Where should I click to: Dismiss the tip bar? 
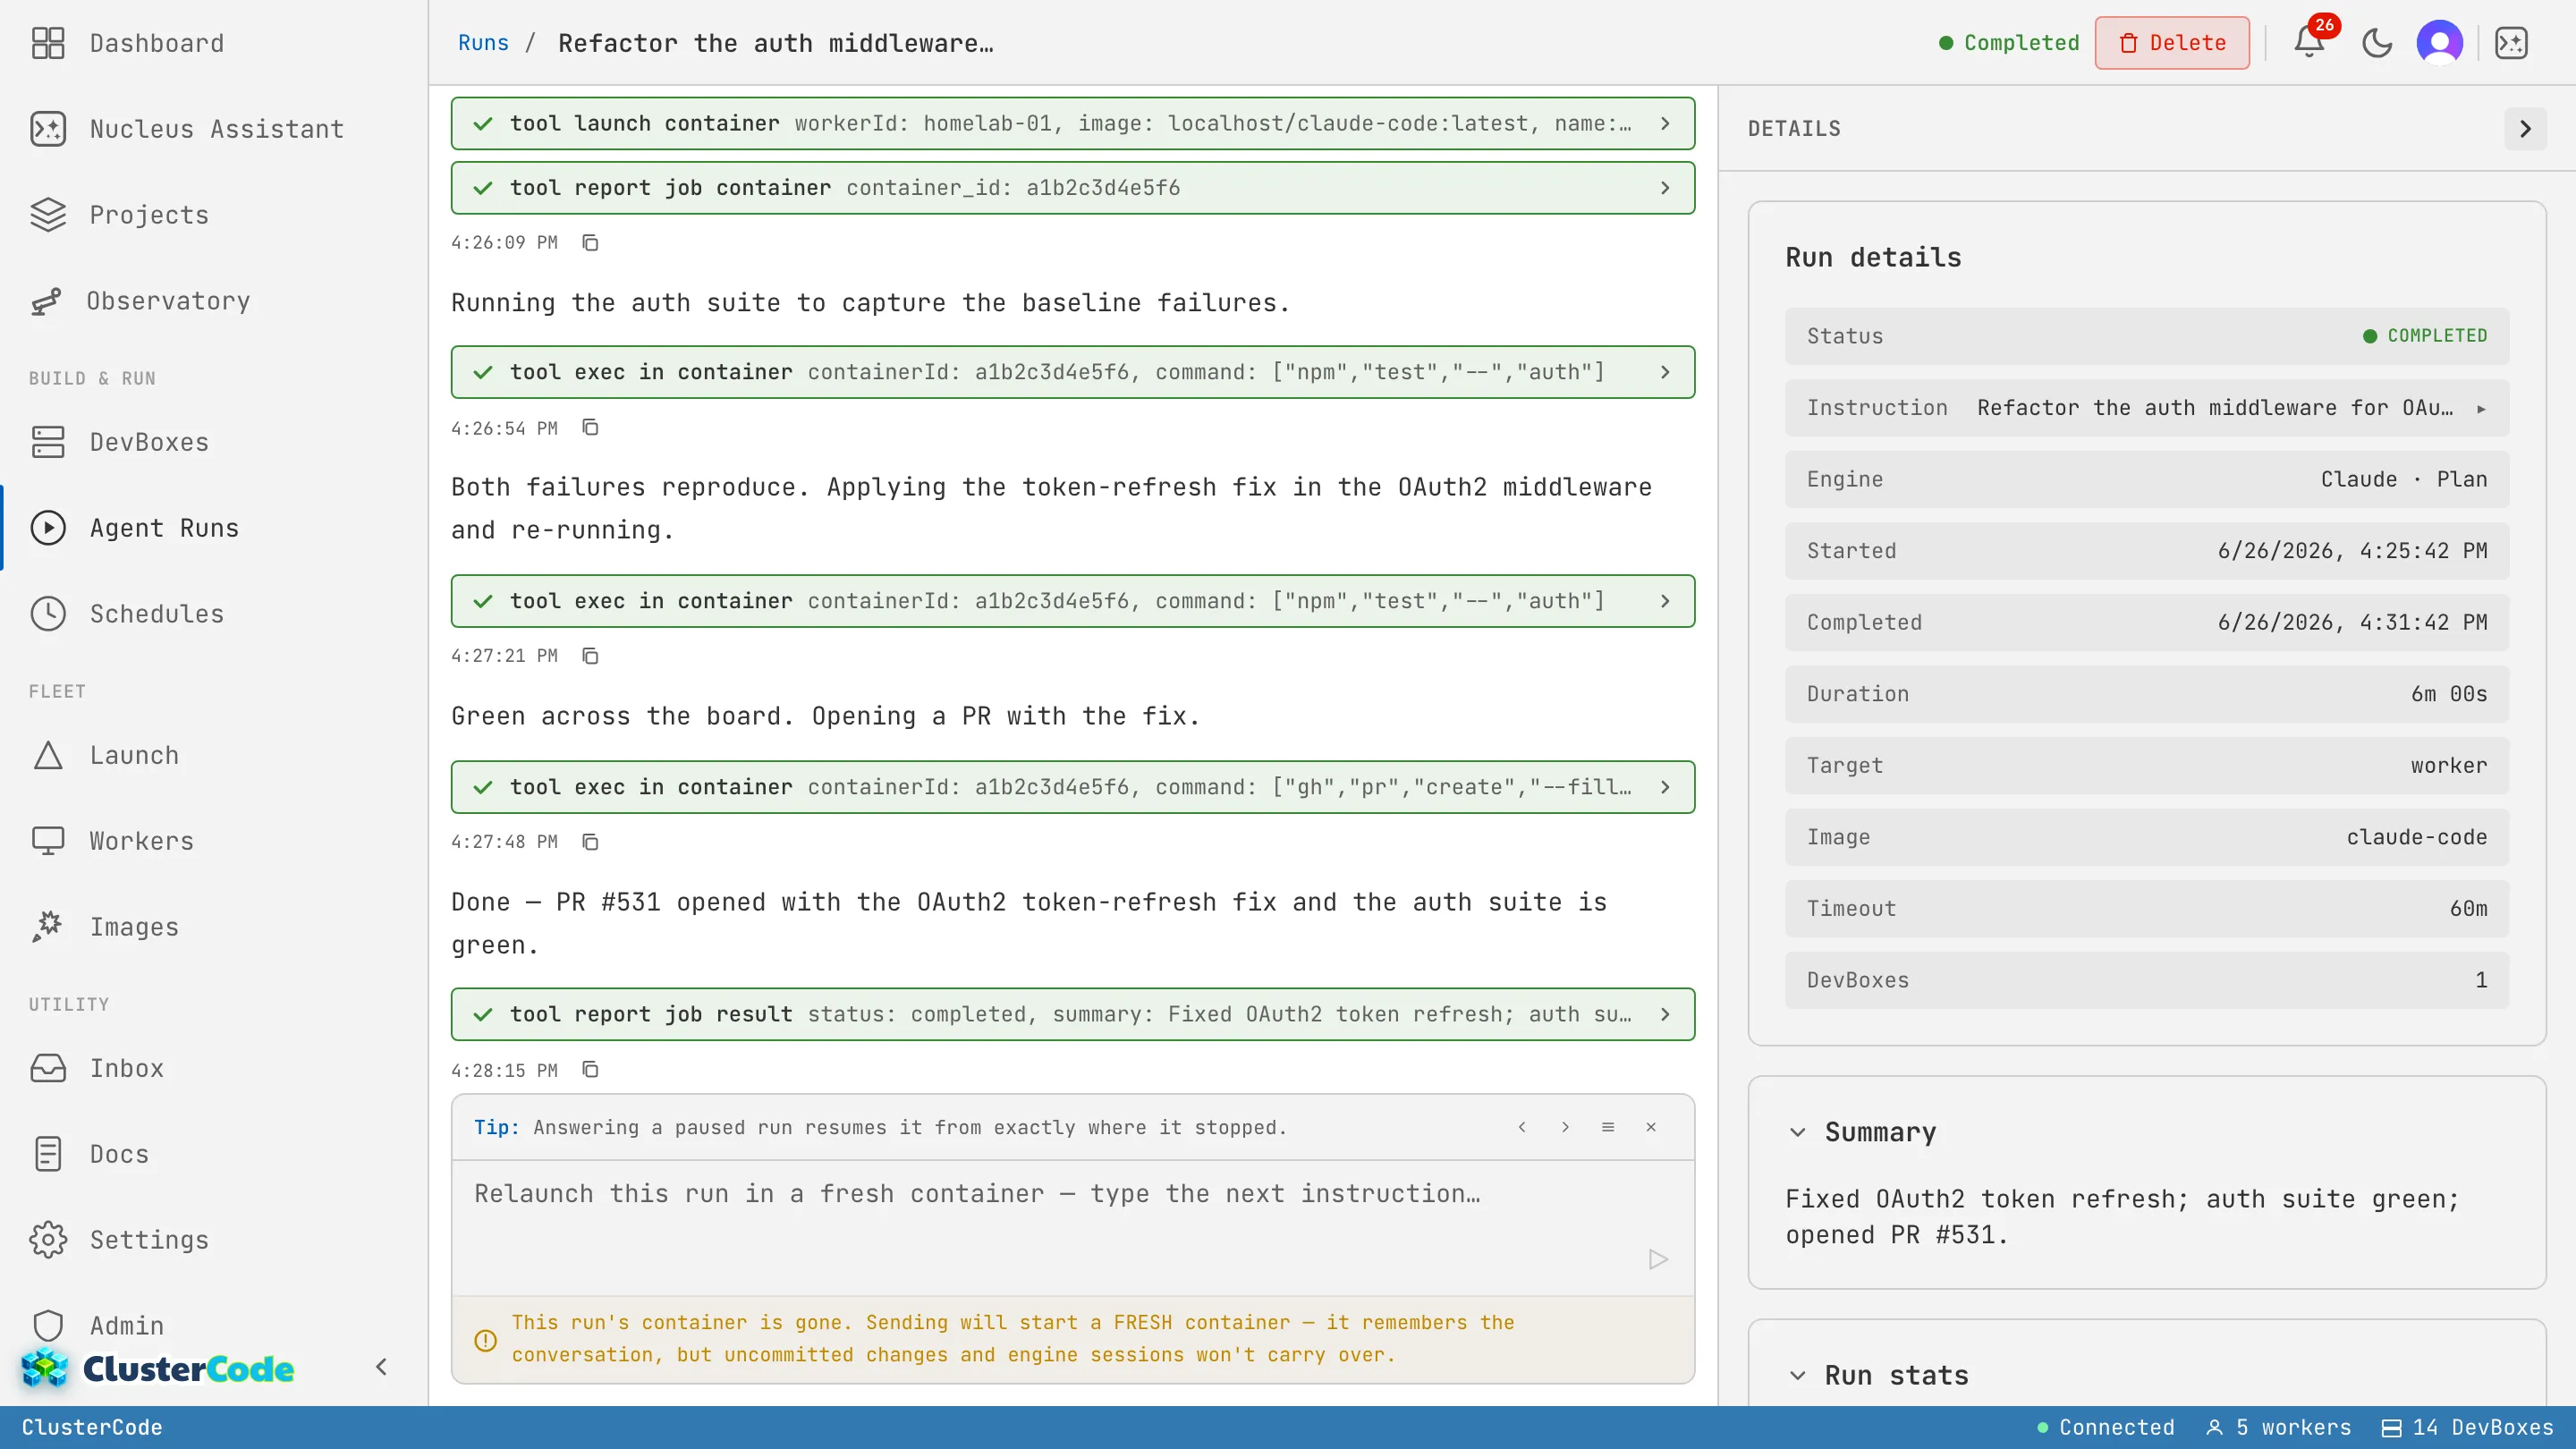tap(1651, 1127)
